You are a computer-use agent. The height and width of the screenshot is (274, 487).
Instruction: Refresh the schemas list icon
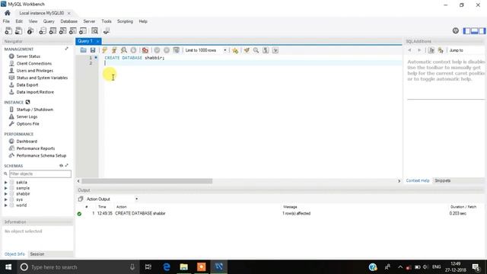point(61,166)
